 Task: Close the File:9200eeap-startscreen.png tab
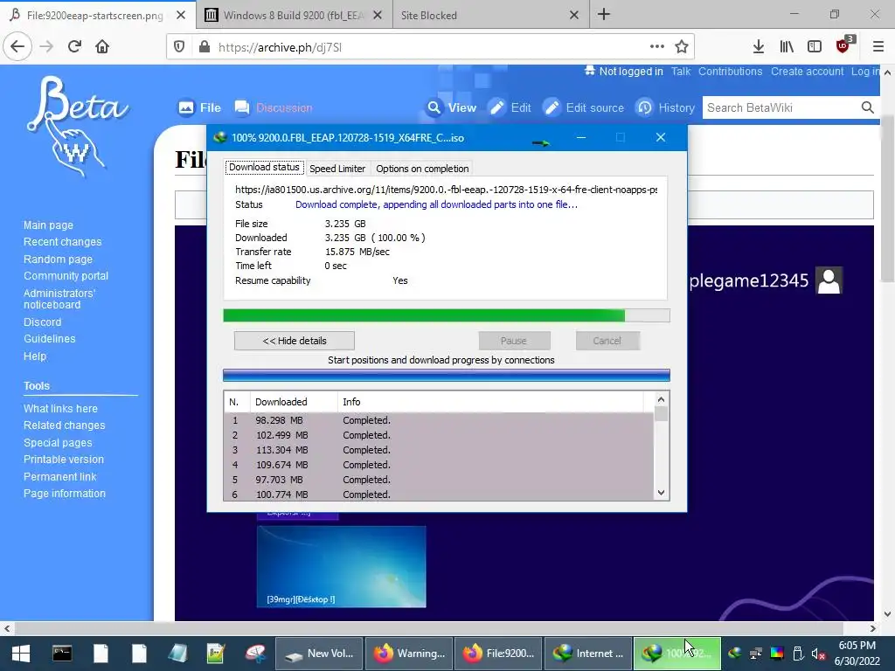click(181, 16)
